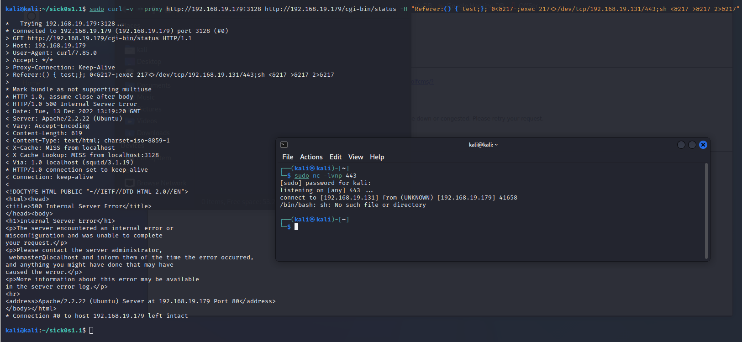The width and height of the screenshot is (742, 342).
Task: Click the '</head><body>' line
Action: tap(29, 213)
